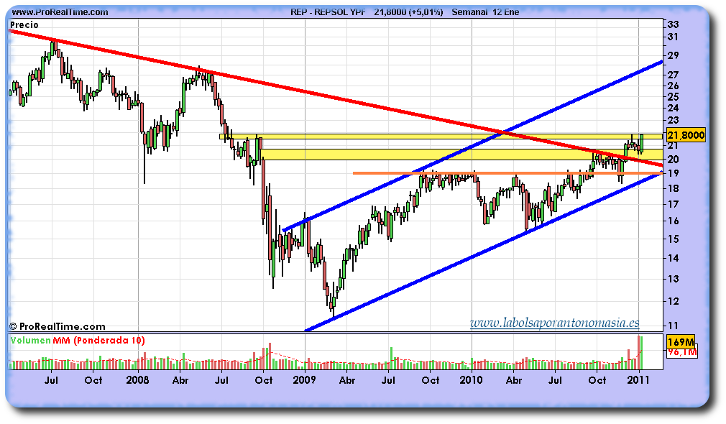Click the 16 price axis label
This screenshot has height=424, width=726.
click(674, 221)
